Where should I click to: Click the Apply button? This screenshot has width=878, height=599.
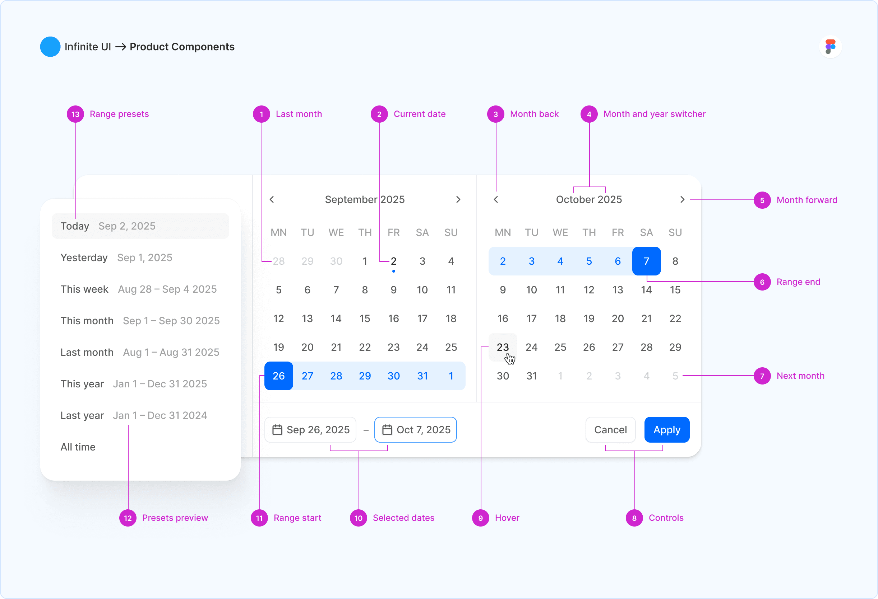pos(666,430)
